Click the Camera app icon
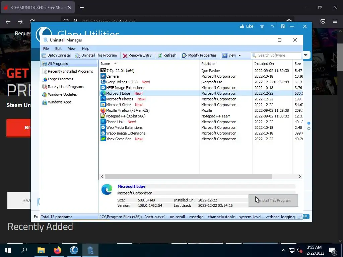Screen dimensions: 343x257 click(x=103, y=76)
